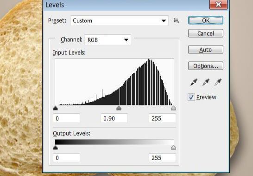Screen dimensions: 253x176
Task: Open the Channel RGB dropdown
Action: [108, 40]
